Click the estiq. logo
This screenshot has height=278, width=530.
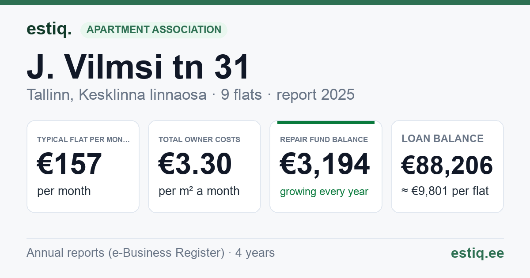[49, 30]
